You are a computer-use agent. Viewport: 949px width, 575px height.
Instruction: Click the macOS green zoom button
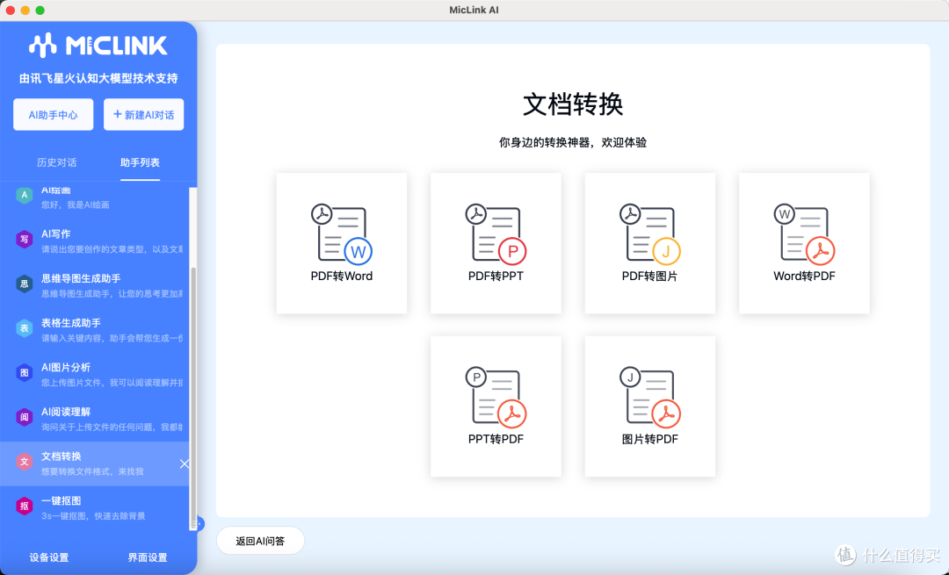point(40,11)
